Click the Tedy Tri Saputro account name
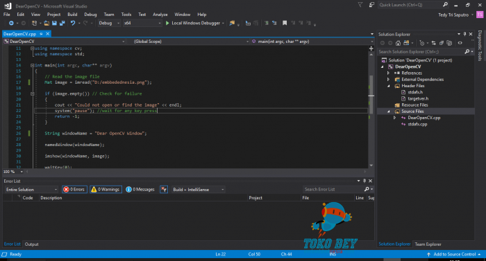The height and width of the screenshot is (261, 486). click(453, 15)
